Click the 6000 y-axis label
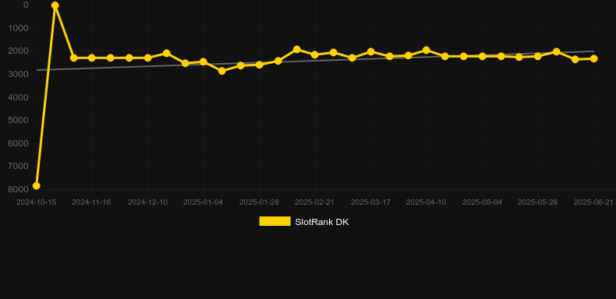The image size is (616, 299). (x=19, y=143)
